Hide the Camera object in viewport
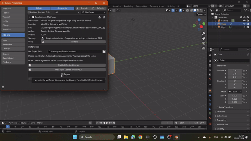 coord(244,21)
